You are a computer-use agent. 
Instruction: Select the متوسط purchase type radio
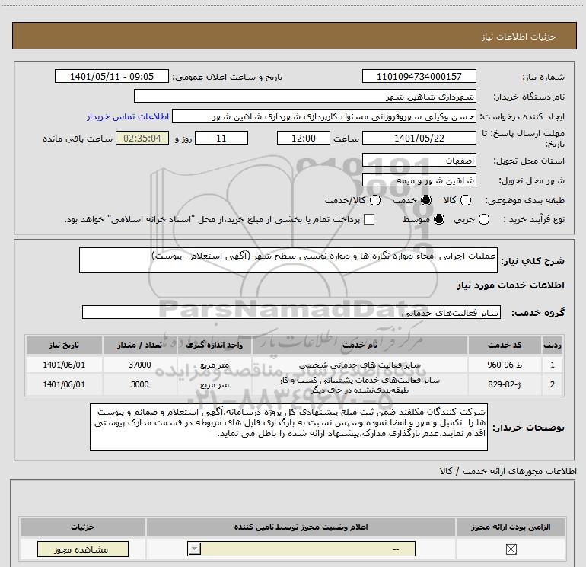tap(439, 219)
